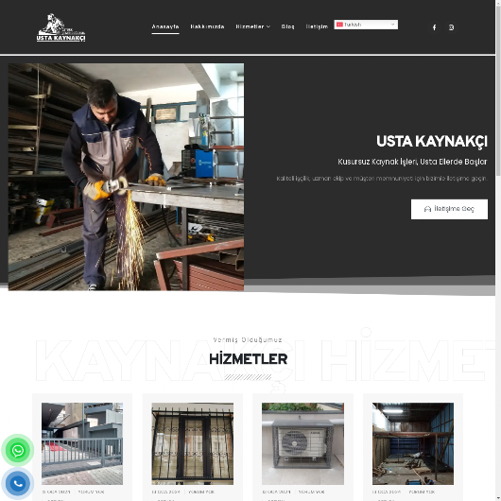Click the blue phone call floating button
The width and height of the screenshot is (501, 501).
(18, 483)
